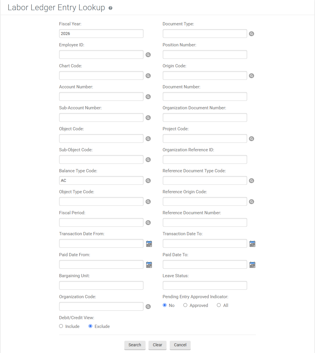Image resolution: width=315 pixels, height=353 pixels.
Task: Click the Document Type lookup icon
Action: click(252, 34)
